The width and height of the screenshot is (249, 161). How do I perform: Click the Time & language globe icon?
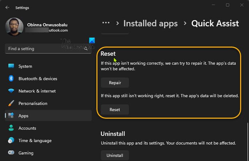[x=11, y=140]
